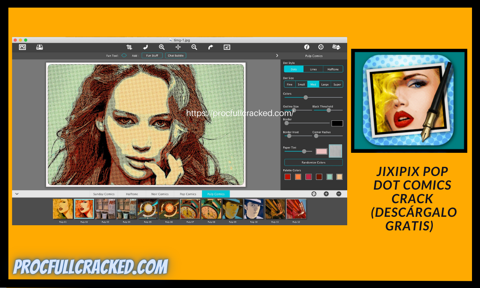Open the black border color swatch
Screen dimensions: 480x288
tap(337, 123)
